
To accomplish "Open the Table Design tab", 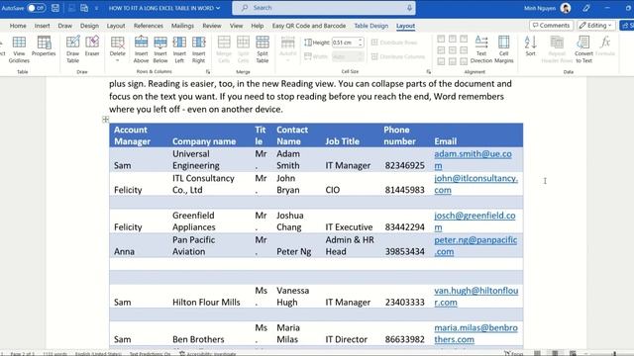I will pos(371,26).
